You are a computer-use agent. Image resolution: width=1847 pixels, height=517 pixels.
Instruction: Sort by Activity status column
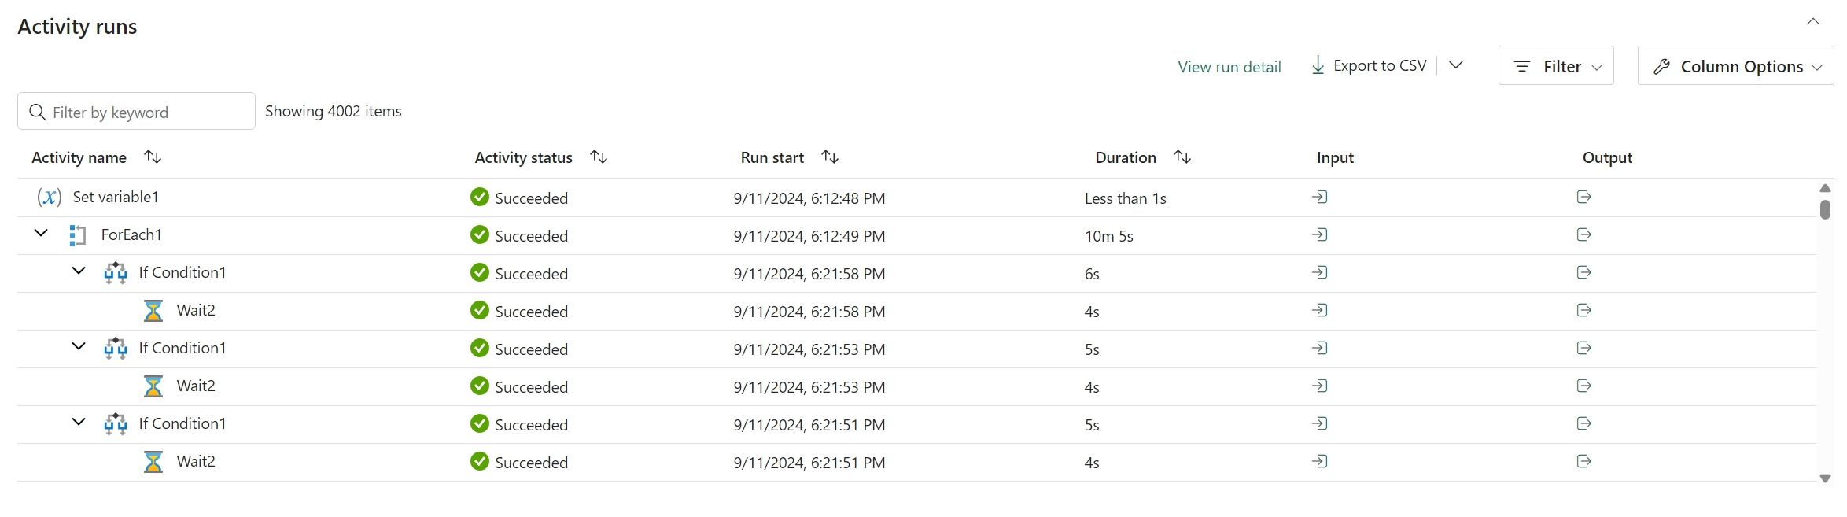click(x=599, y=157)
